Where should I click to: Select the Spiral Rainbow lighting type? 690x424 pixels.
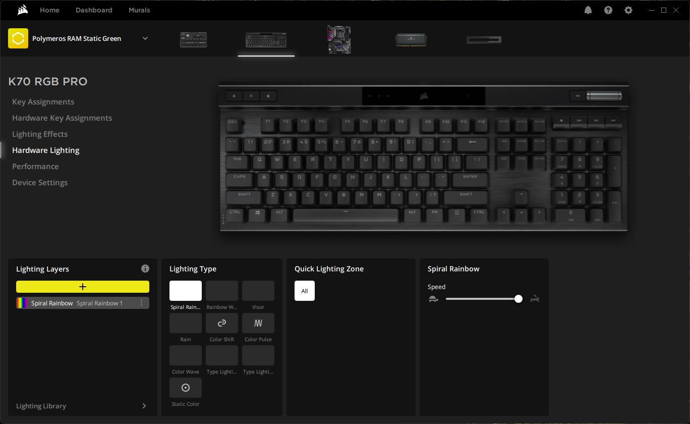186,291
